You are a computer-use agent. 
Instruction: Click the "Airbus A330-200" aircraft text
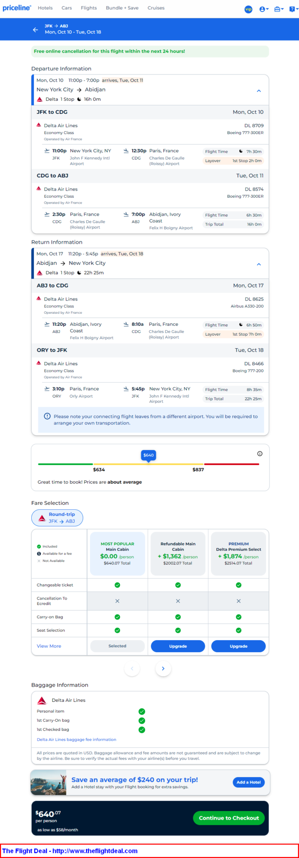coord(247,306)
